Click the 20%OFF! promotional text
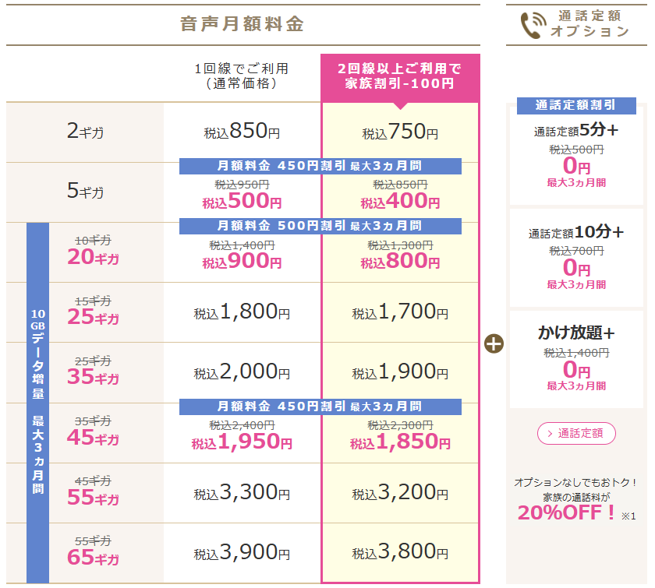655x588 pixels. coord(566,512)
